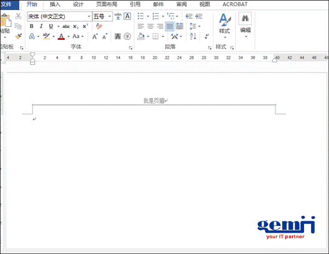
Task: Toggle subscript formatting
Action: [x=76, y=26]
